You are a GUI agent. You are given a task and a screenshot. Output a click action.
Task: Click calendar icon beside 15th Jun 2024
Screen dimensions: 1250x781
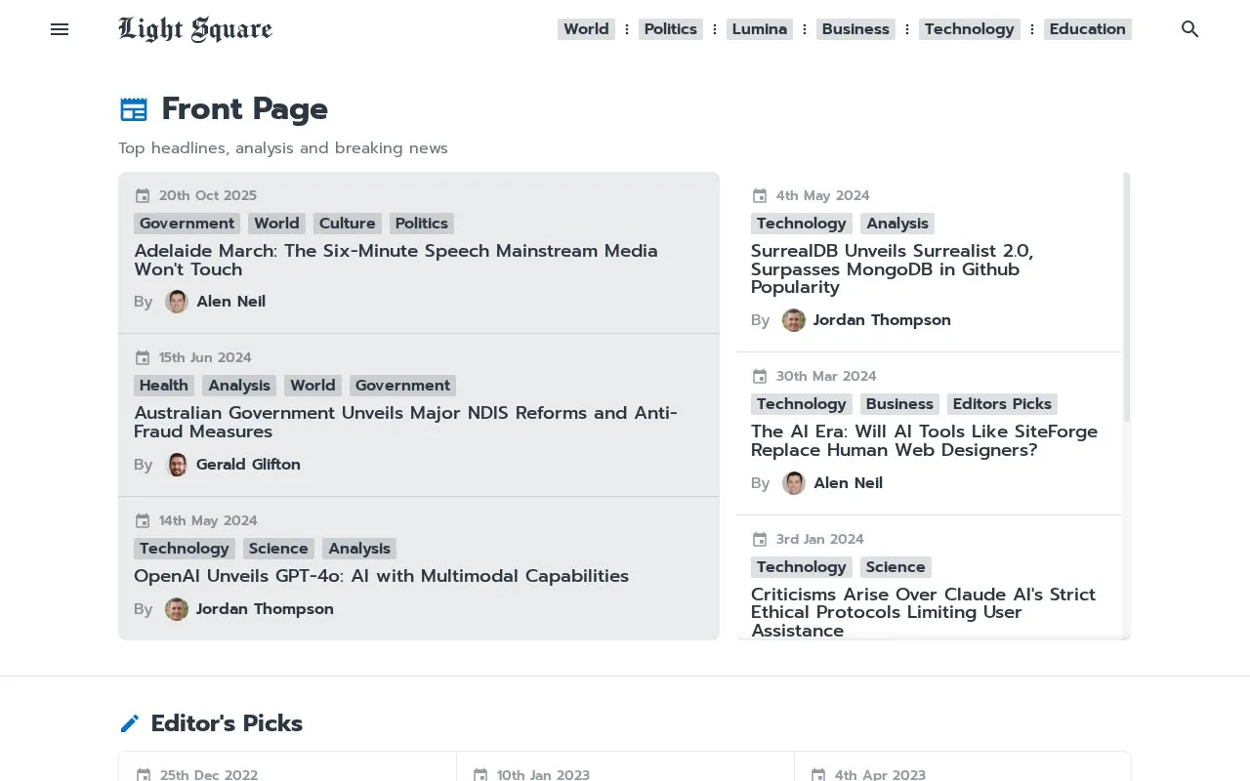tap(143, 357)
